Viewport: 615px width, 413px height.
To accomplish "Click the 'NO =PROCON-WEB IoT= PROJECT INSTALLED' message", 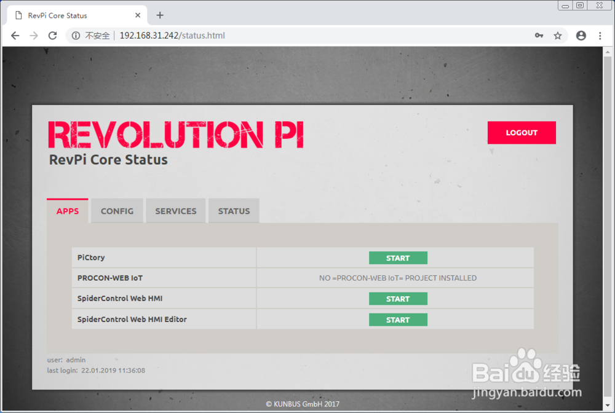I will [x=398, y=278].
